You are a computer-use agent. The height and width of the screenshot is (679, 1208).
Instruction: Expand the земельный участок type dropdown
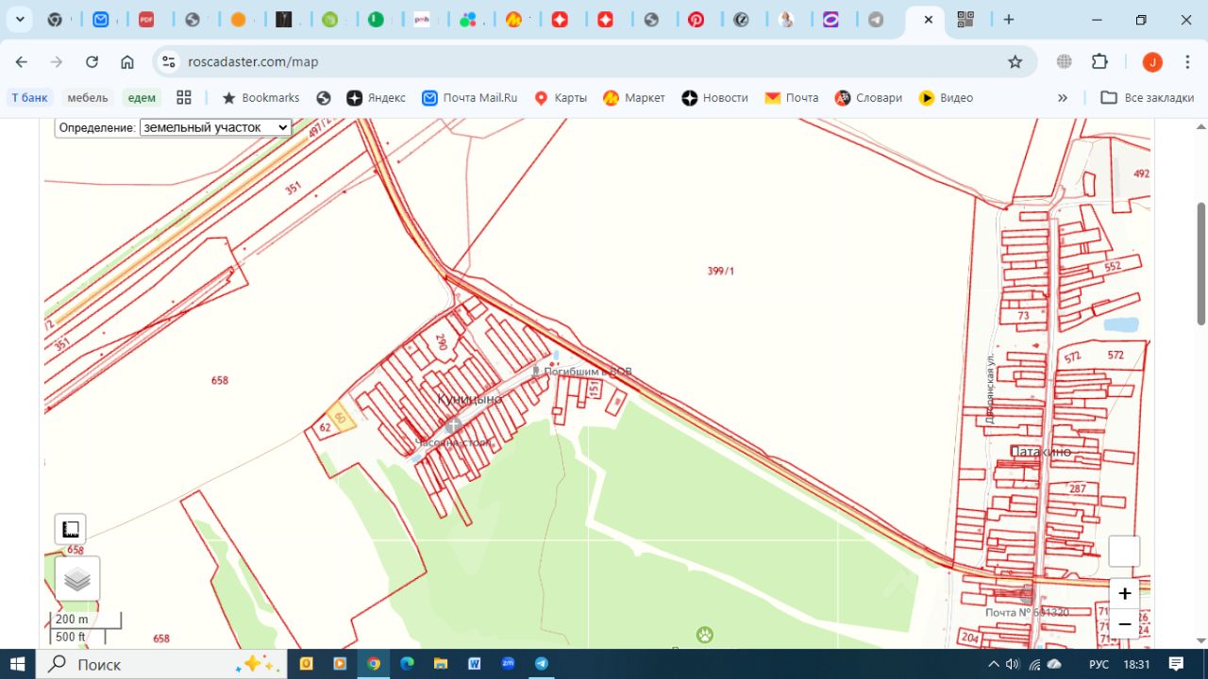click(215, 127)
